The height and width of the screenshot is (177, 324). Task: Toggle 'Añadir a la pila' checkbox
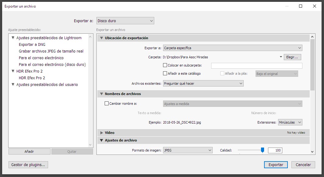pos(222,73)
